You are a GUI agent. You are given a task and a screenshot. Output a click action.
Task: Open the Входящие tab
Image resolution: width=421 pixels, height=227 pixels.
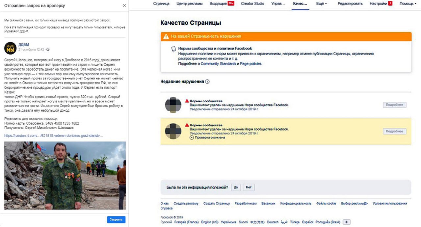click(x=218, y=4)
